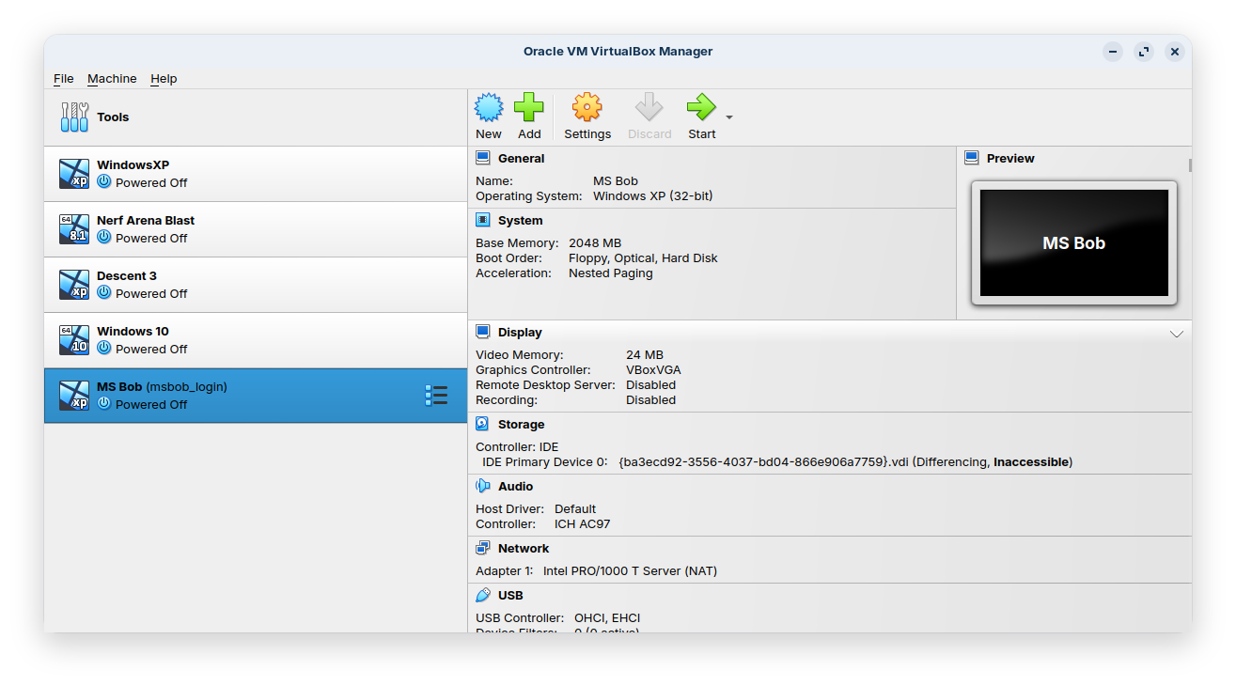Open the Help menu

(x=164, y=79)
